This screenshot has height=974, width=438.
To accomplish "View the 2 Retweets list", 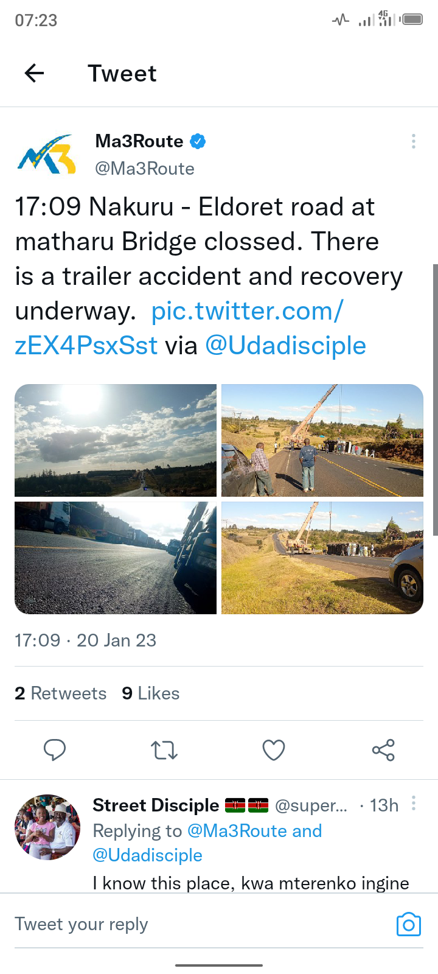I will 60,693.
